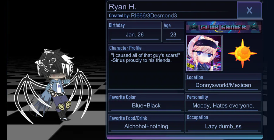Edit the Occupation field
Screen dimensions: 274x140
223,126
